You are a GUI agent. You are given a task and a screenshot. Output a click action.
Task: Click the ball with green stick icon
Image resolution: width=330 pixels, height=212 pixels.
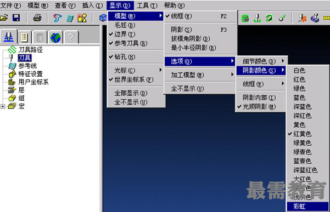[282, 18]
